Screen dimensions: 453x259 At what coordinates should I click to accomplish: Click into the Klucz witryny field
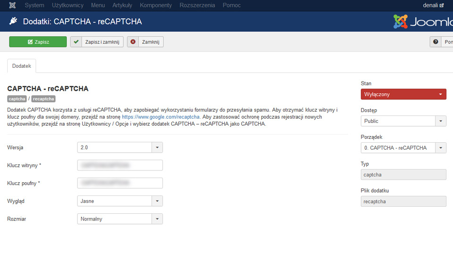pos(120,165)
